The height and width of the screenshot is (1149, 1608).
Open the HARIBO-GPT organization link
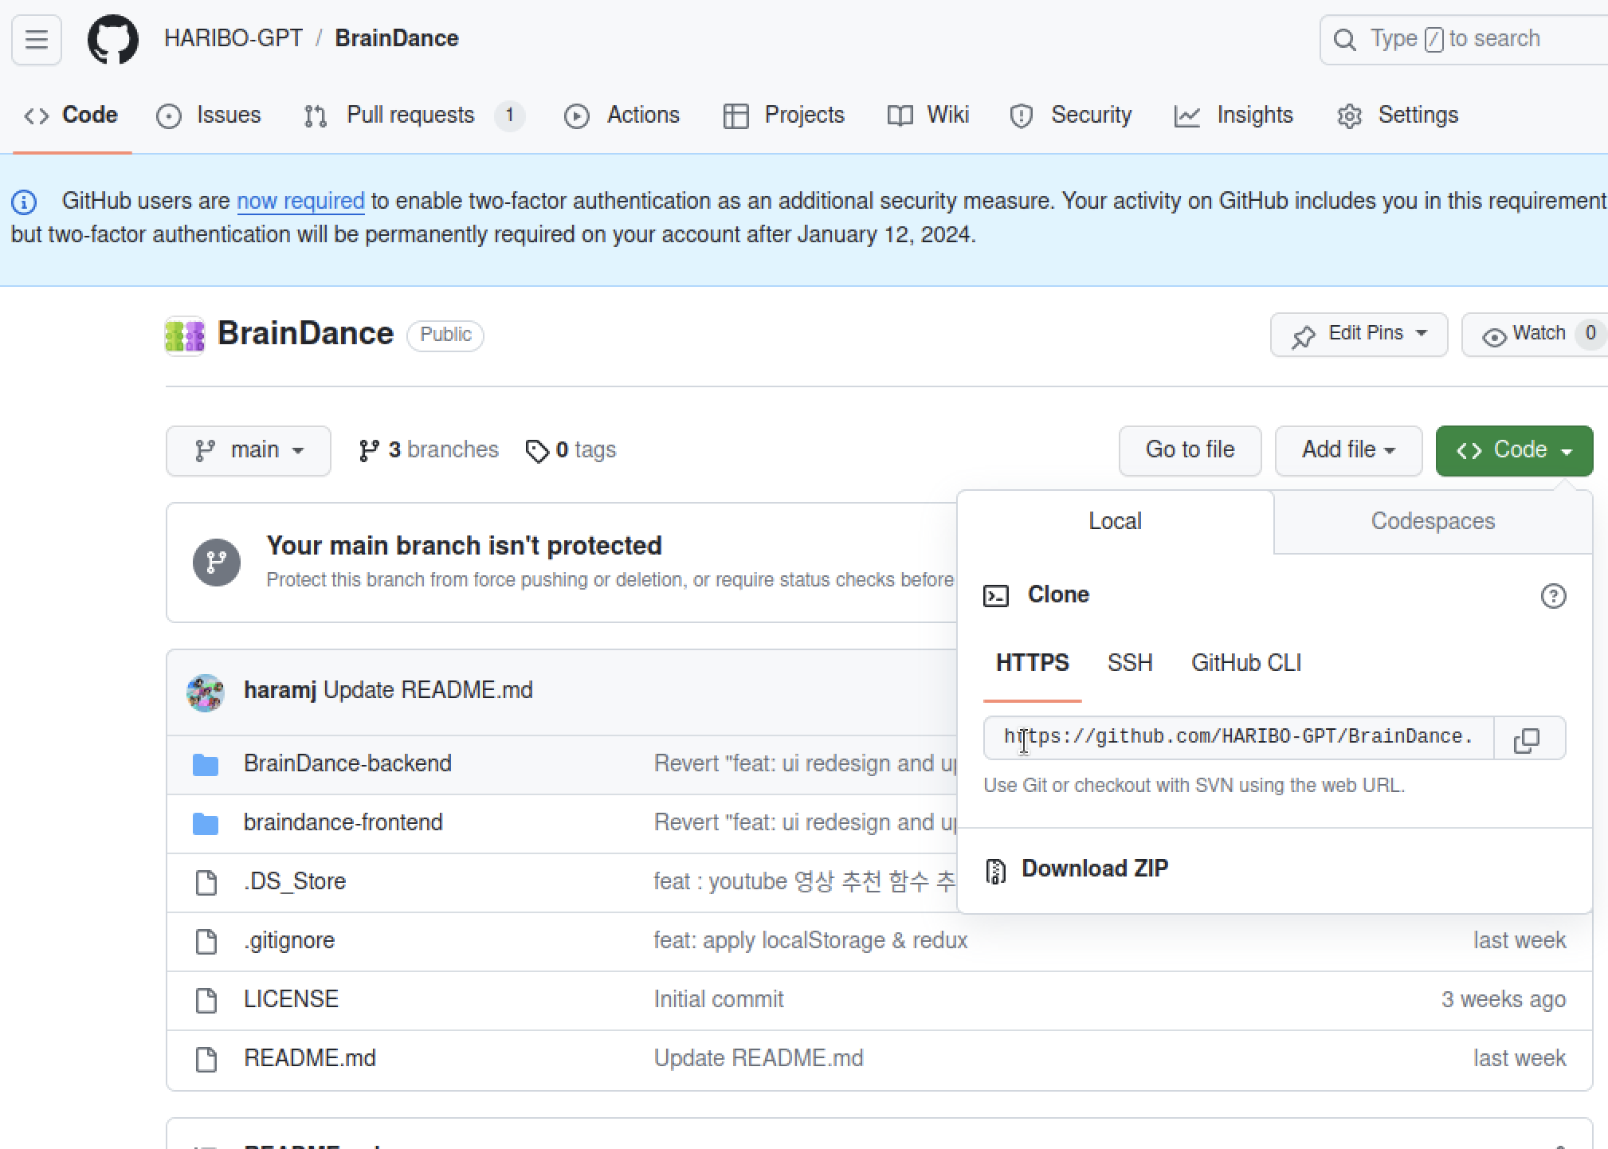point(233,39)
